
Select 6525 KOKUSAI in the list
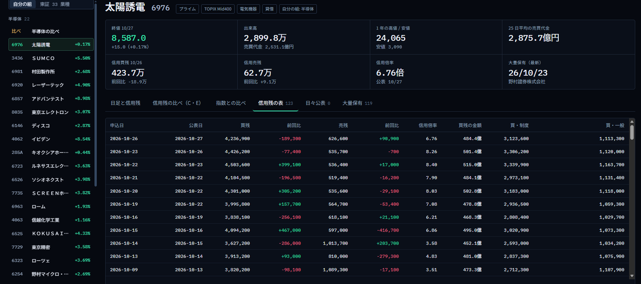tap(51, 233)
